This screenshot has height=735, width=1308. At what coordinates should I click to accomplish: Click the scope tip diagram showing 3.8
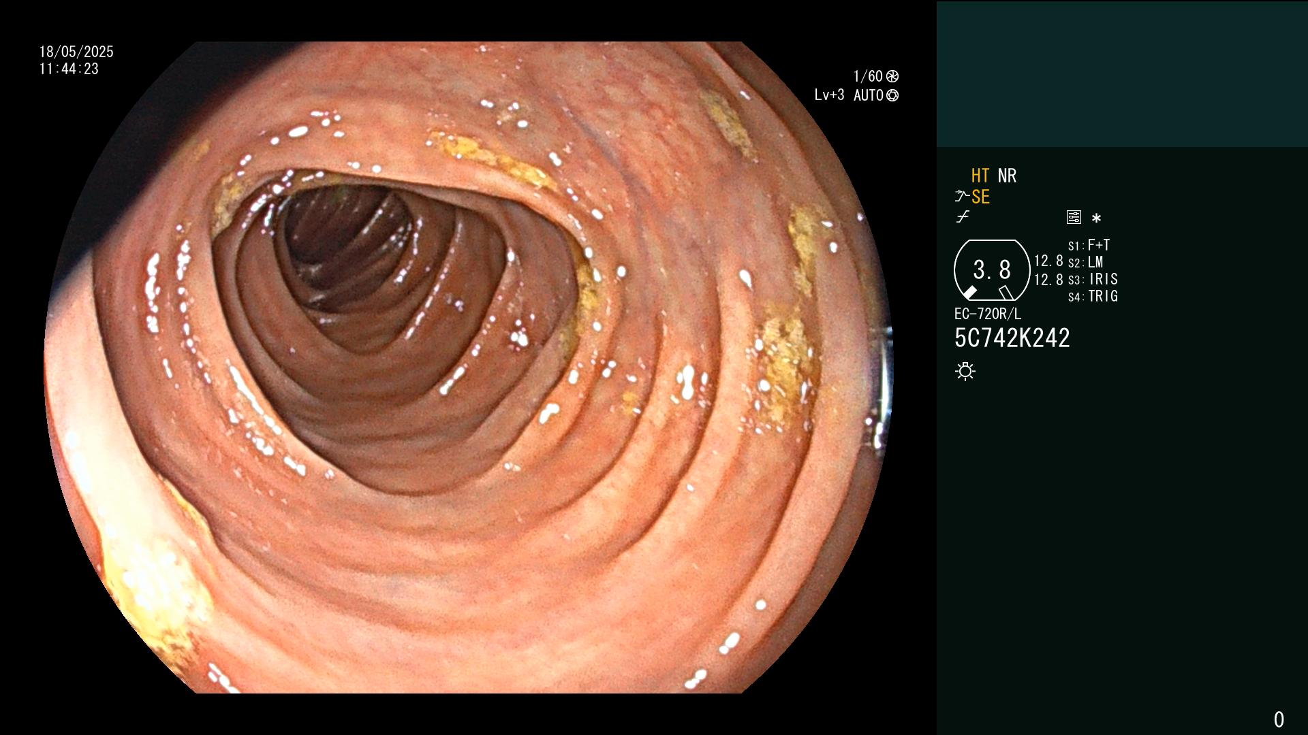tap(992, 270)
